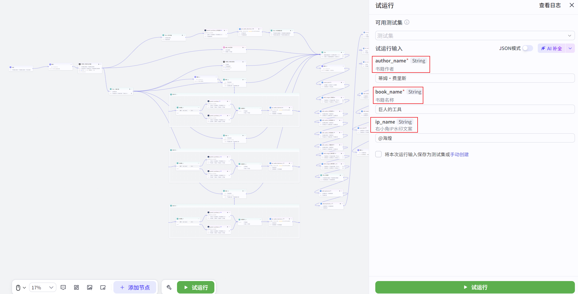
Task: Open 手动创建 link to create test set
Action: 460,154
